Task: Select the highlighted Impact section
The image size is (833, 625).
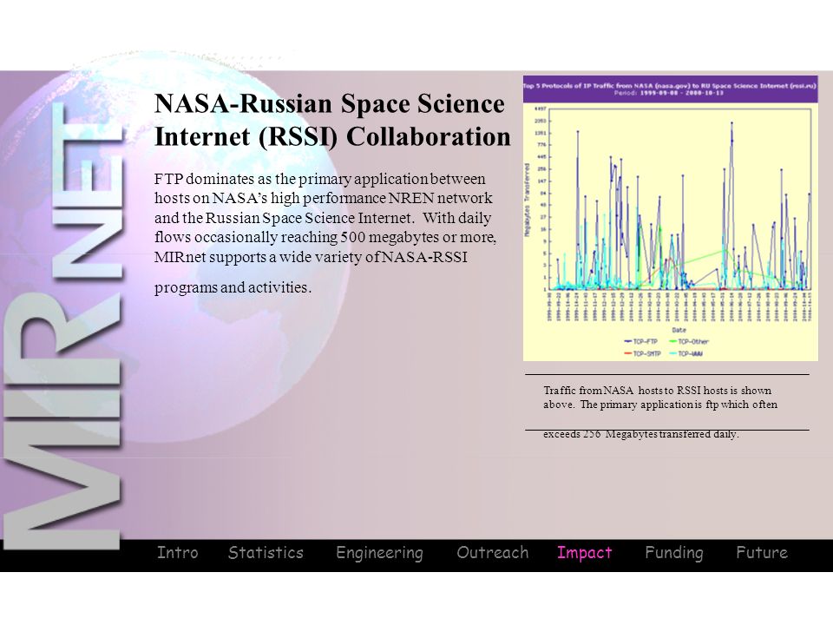Action: click(x=584, y=553)
